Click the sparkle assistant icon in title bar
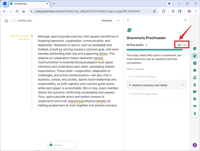This screenshot has height=151, width=200. pyautogui.click(x=169, y=4)
